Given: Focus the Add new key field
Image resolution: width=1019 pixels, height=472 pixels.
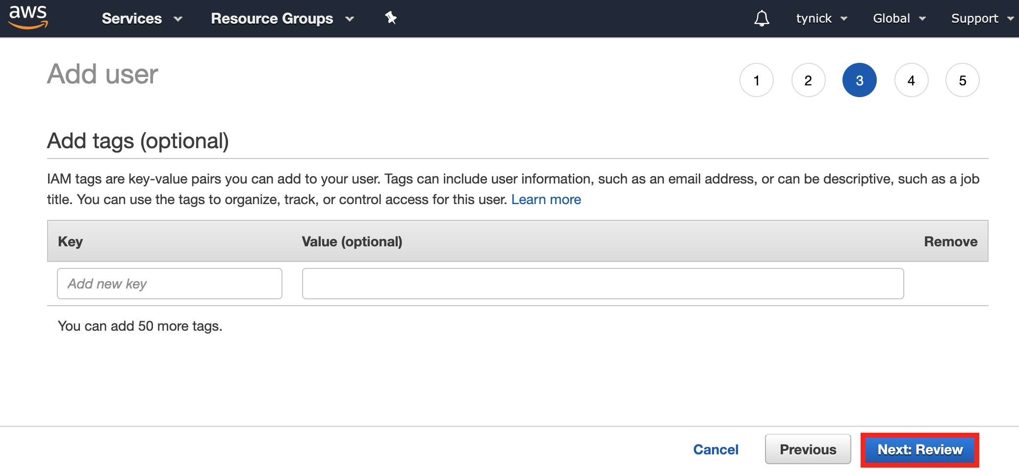Looking at the screenshot, I should [x=170, y=284].
